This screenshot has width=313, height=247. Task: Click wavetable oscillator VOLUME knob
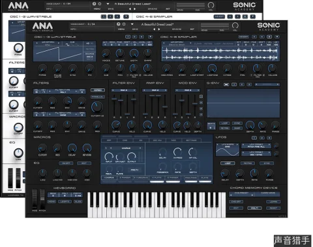click(x=147, y=69)
